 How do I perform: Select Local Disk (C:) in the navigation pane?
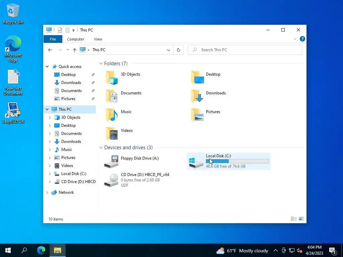click(73, 174)
